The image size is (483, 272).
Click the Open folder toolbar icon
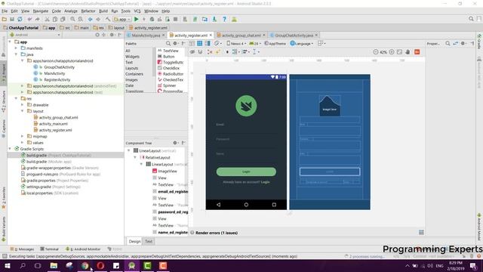tap(5, 19)
